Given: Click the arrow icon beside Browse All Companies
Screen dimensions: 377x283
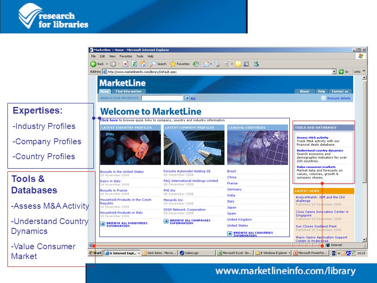Looking at the screenshot, I should 166,221.
